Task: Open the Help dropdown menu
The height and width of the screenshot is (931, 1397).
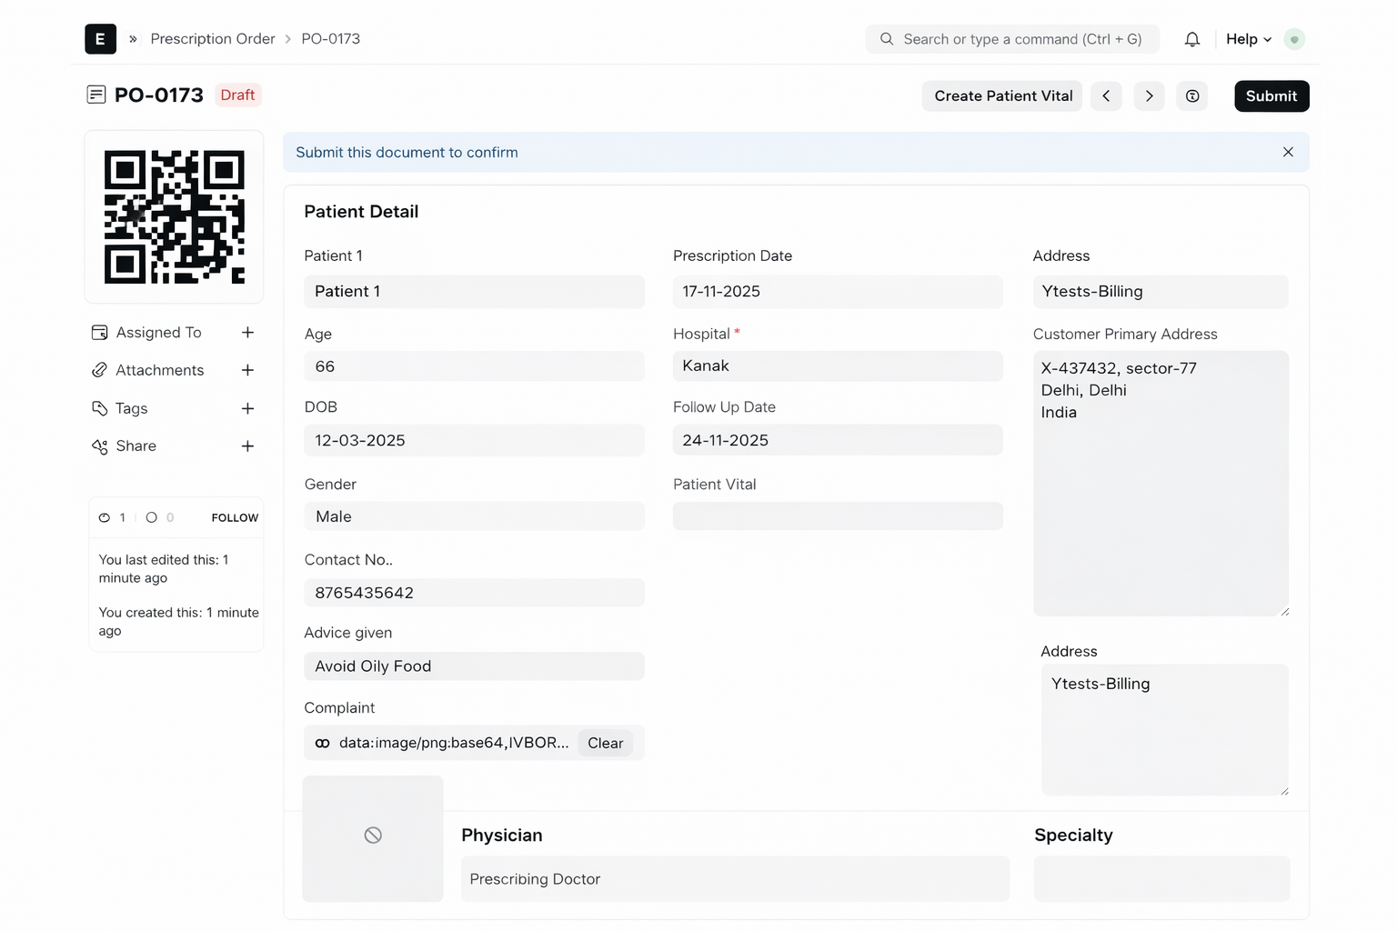Action: pyautogui.click(x=1248, y=39)
